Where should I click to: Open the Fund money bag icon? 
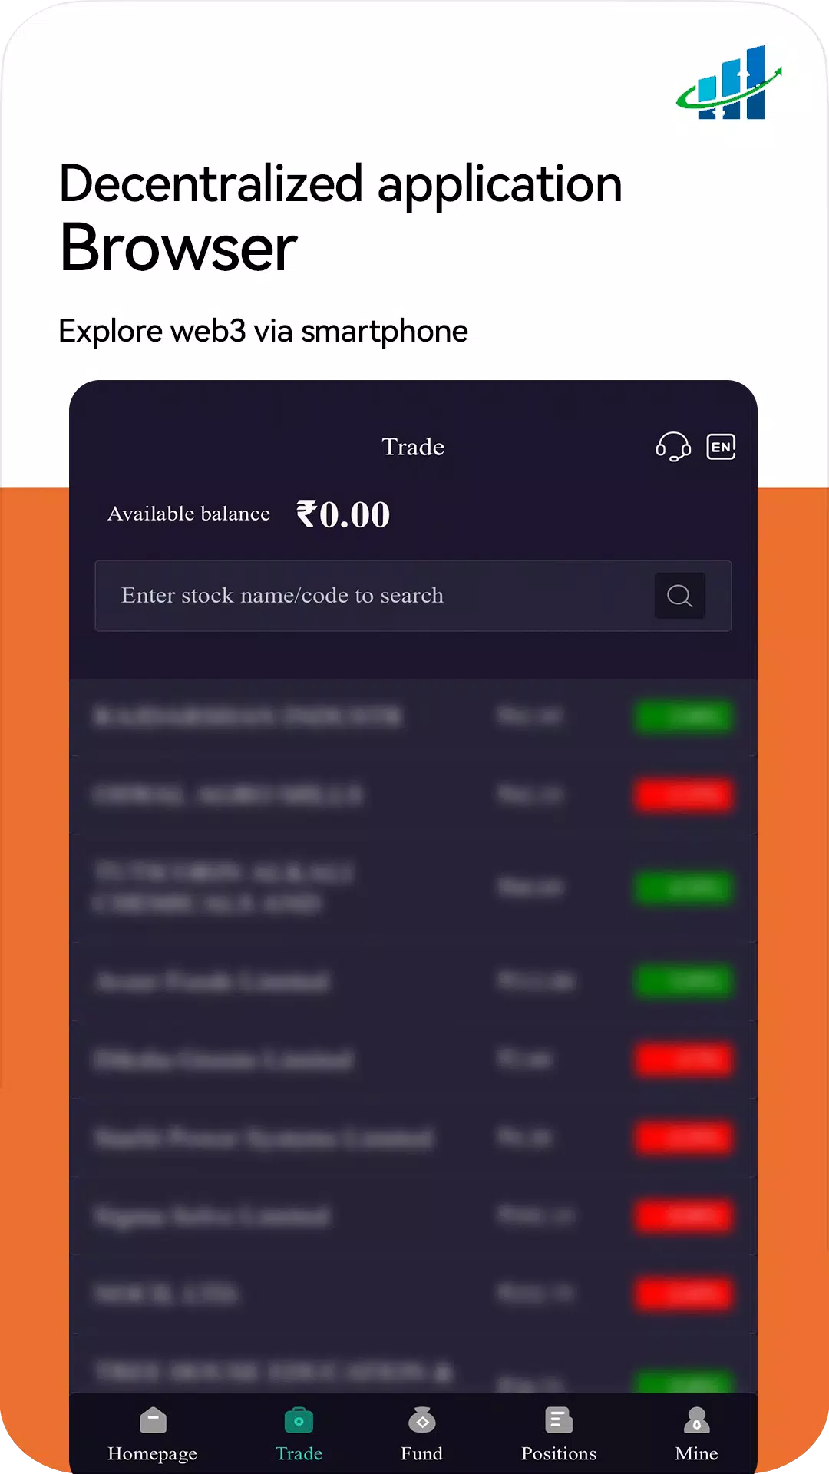[x=421, y=1420]
